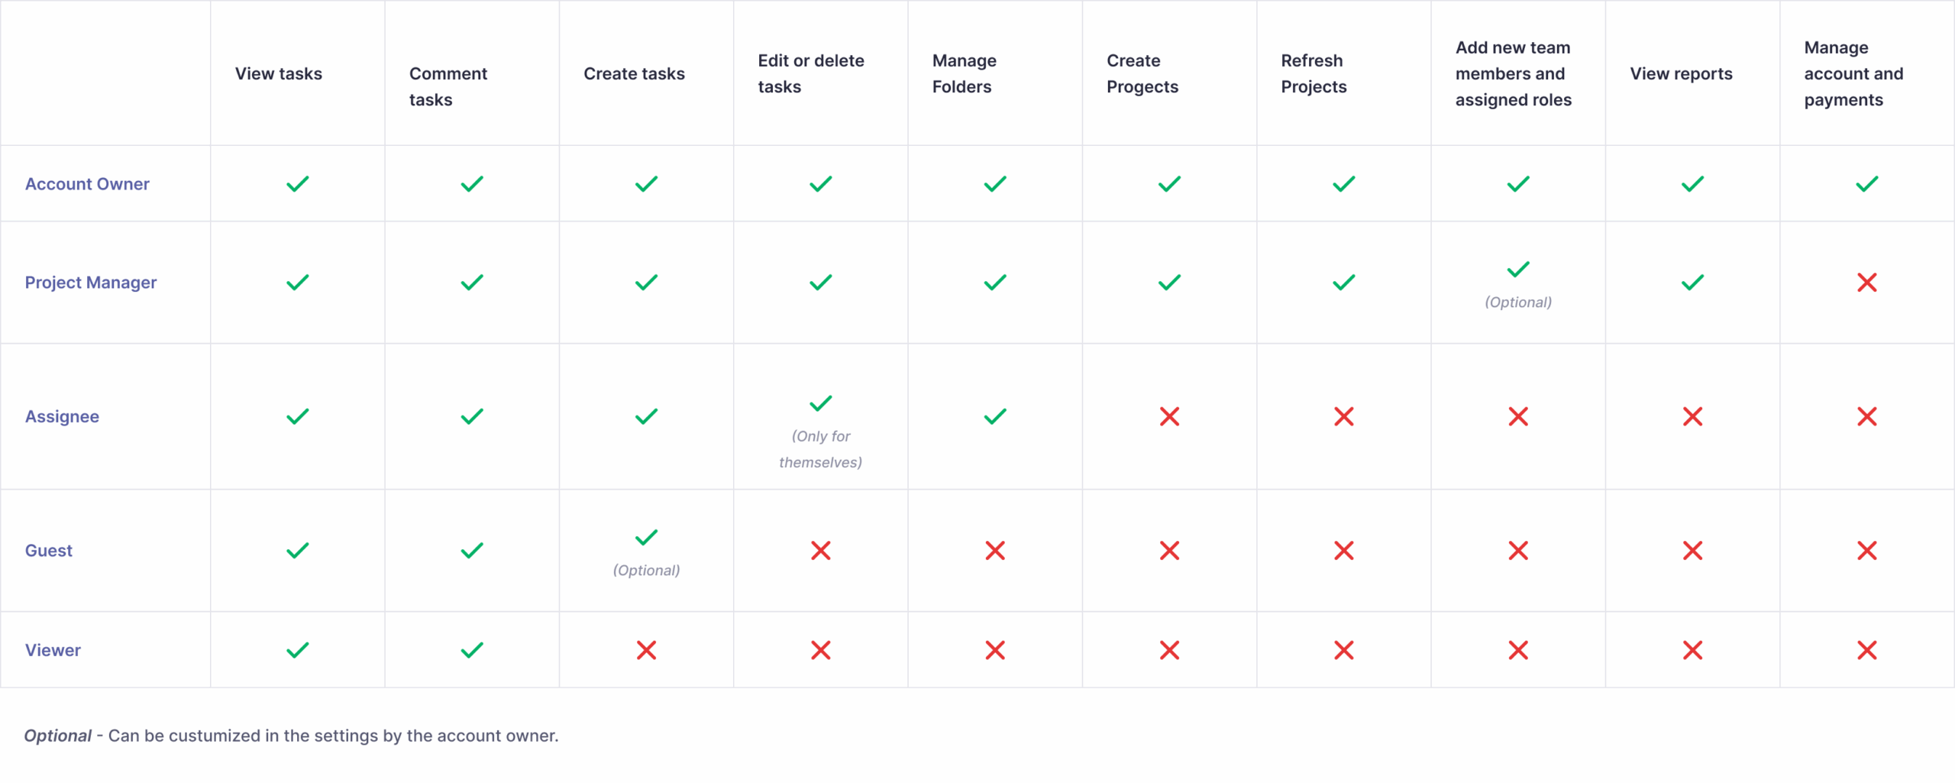Click the red cross for Project Manager account payments
Image resolution: width=1955 pixels, height=783 pixels.
point(1867,283)
